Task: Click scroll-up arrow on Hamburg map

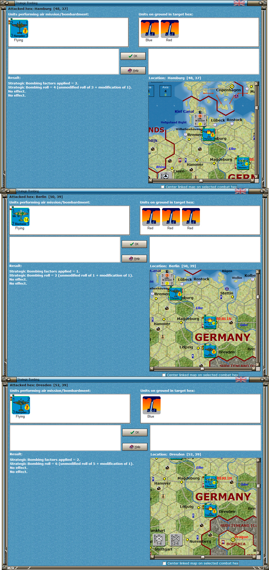Action: coord(257,83)
